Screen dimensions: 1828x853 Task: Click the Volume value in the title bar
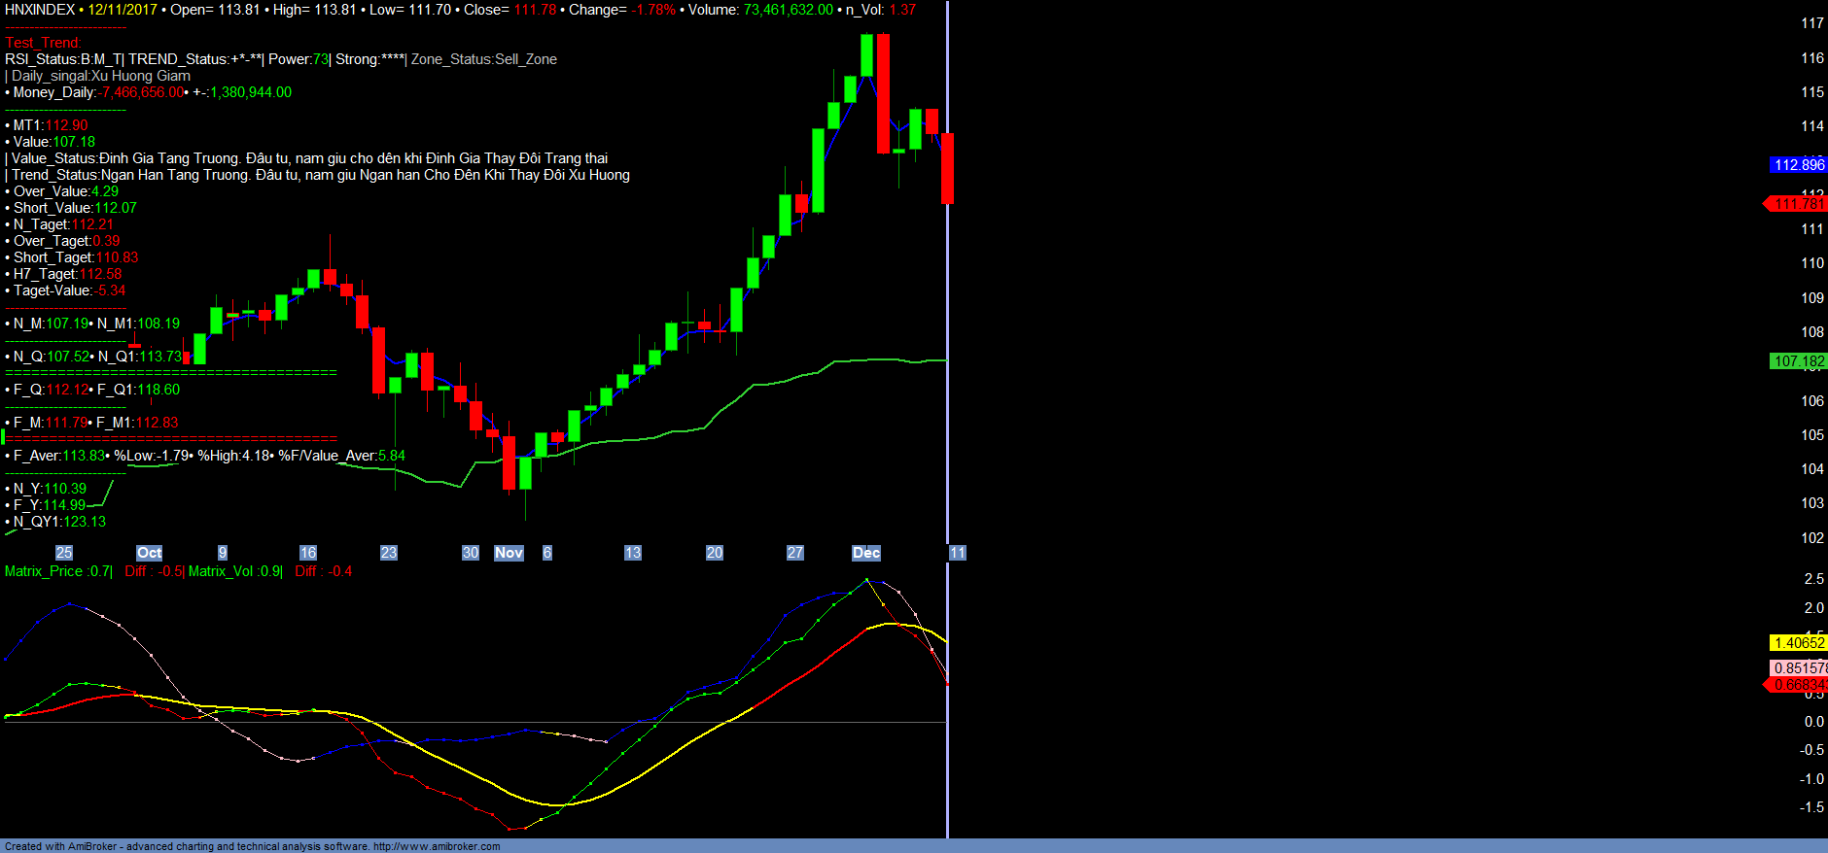[788, 10]
